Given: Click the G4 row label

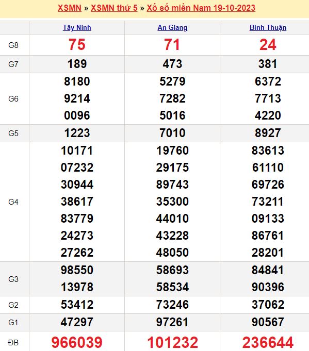Looking at the screenshot, I should pyautogui.click(x=13, y=202).
